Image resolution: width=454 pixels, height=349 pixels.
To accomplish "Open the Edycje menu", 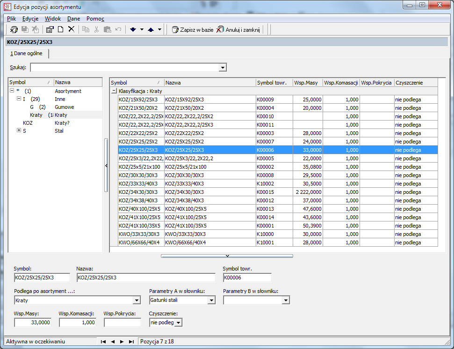I will [30, 19].
